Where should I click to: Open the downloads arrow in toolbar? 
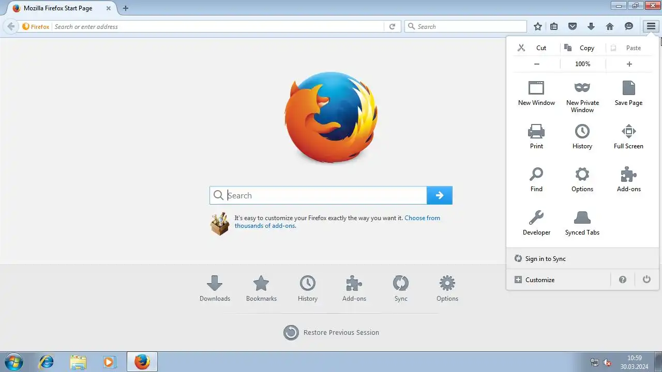click(591, 26)
